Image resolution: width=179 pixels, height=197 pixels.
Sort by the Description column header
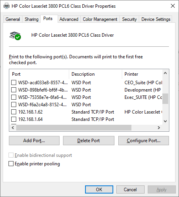pyautogui.click(x=95, y=74)
